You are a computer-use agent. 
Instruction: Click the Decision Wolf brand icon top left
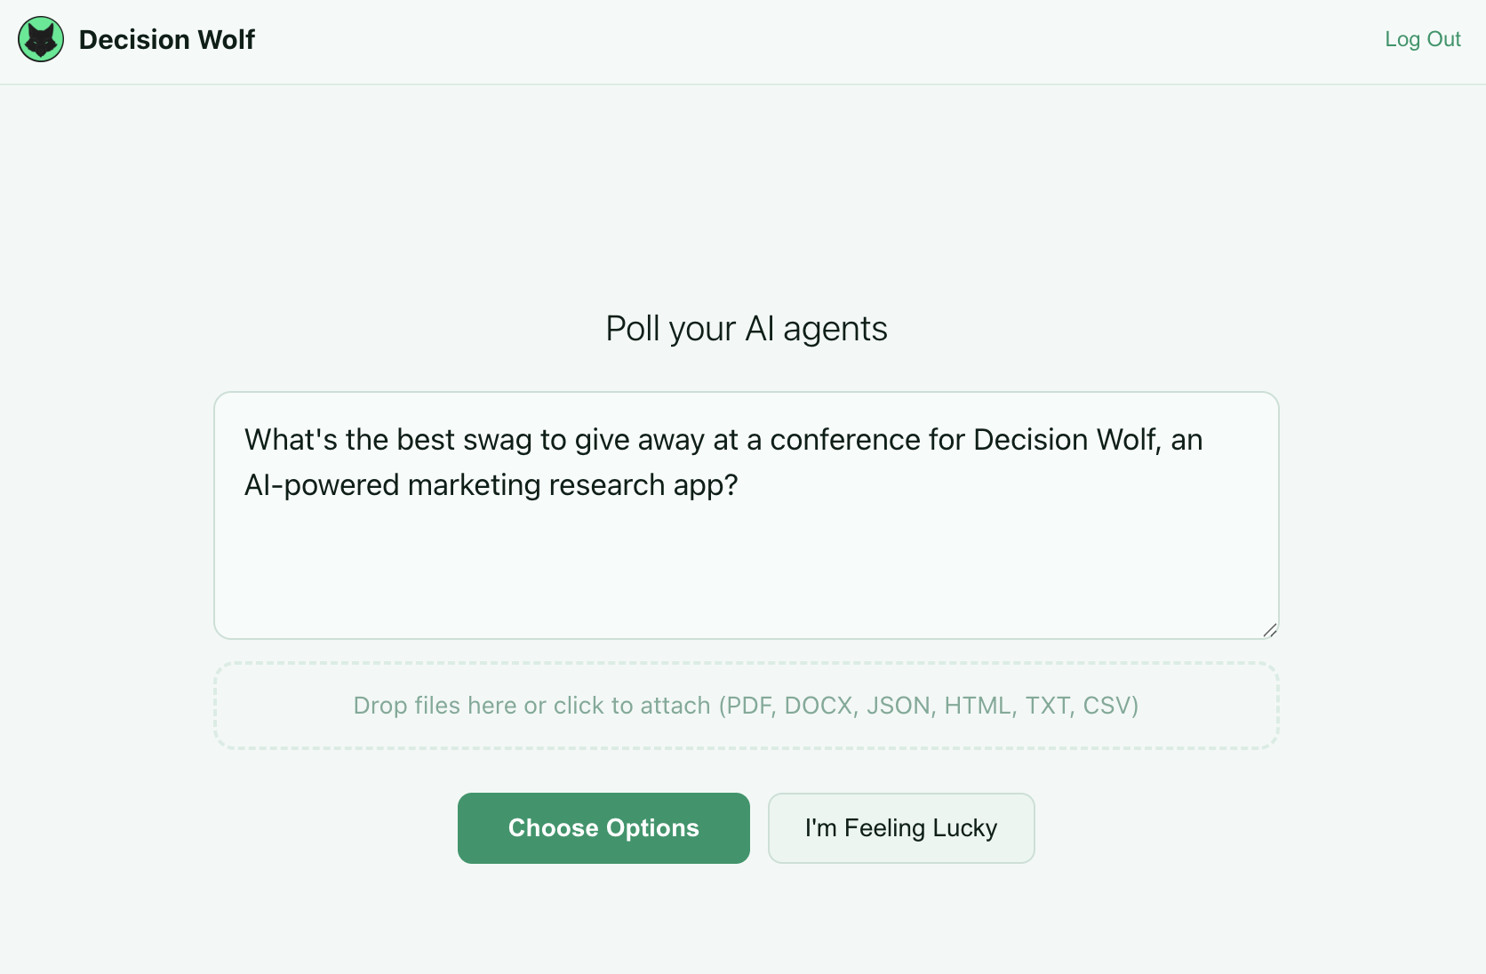40,39
